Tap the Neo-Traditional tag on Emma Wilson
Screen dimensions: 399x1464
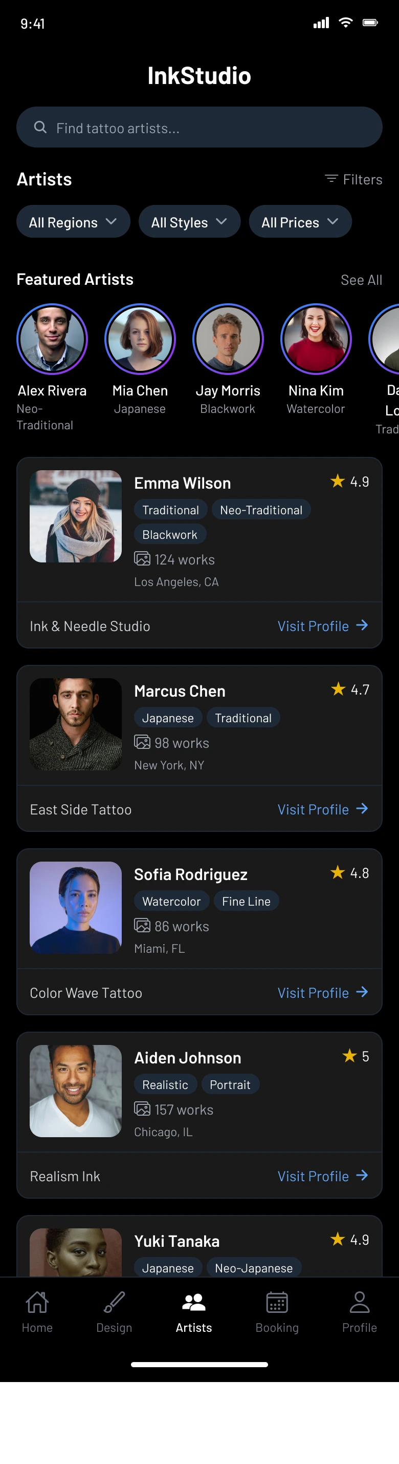pos(261,510)
